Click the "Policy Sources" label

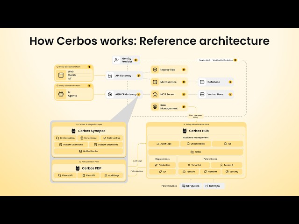[x=169, y=186]
